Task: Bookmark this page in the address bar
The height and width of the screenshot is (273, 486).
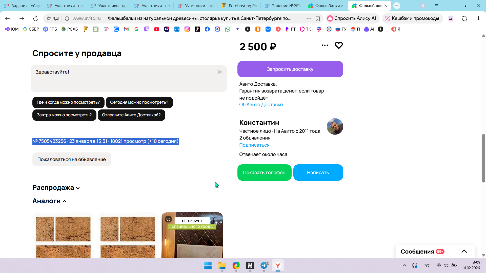Action: tap(318, 18)
